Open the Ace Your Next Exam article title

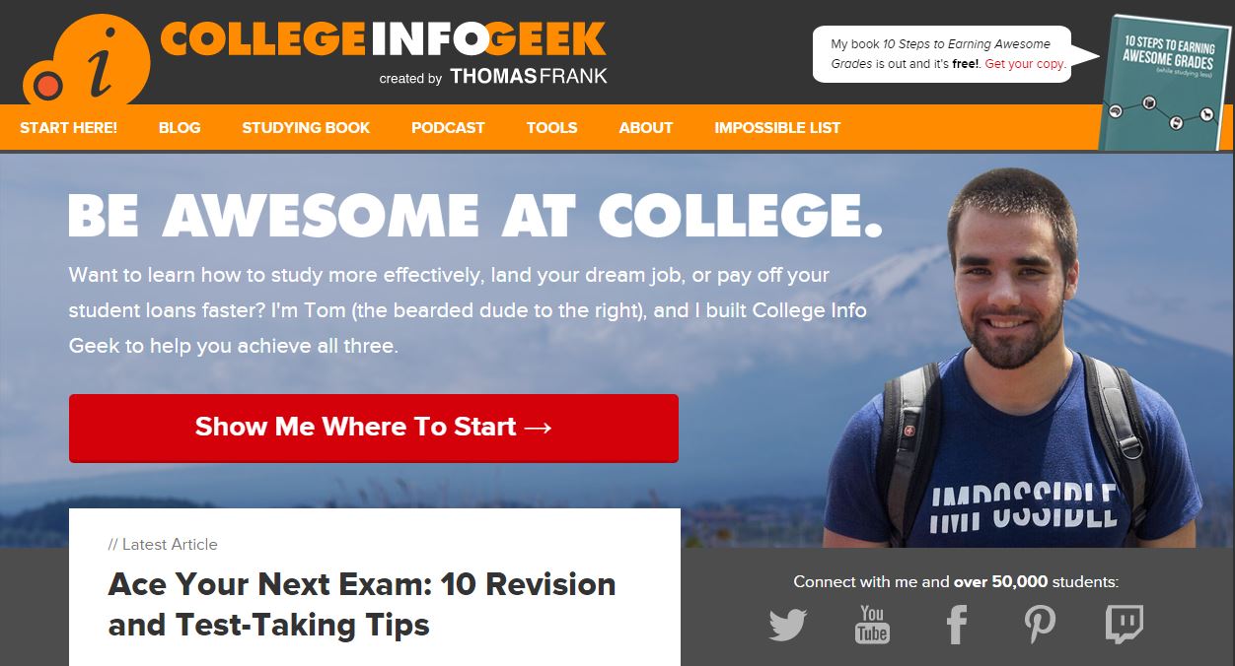(x=362, y=604)
